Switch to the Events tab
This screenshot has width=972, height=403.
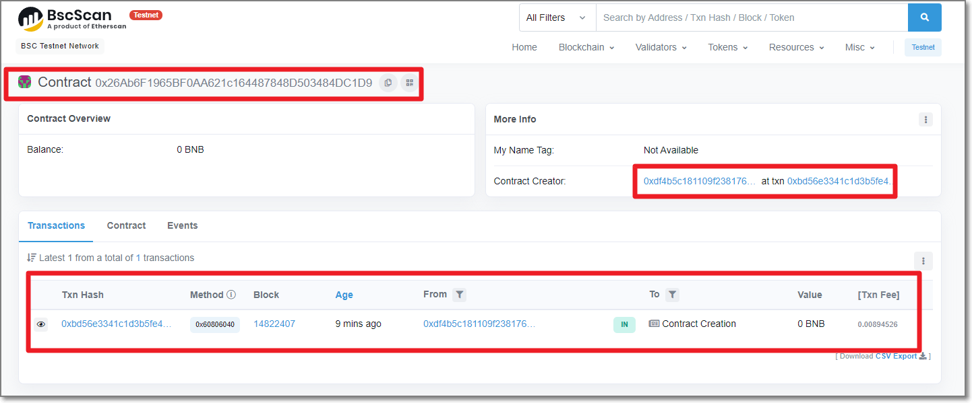coord(183,226)
